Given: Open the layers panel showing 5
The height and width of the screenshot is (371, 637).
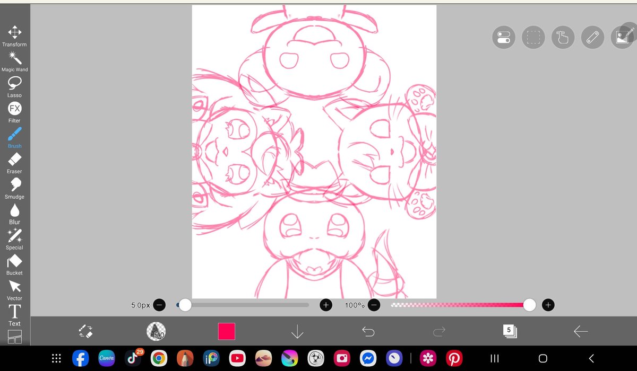Looking at the screenshot, I should [x=510, y=331].
